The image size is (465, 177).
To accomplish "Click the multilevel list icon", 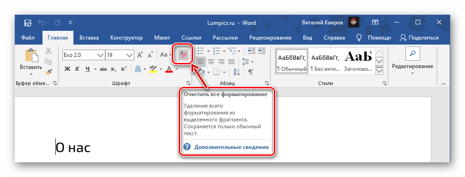I will click(x=232, y=51).
